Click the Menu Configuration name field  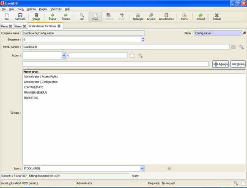coord(218,33)
